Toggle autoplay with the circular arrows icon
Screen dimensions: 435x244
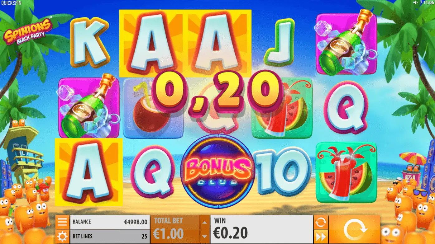321,222
